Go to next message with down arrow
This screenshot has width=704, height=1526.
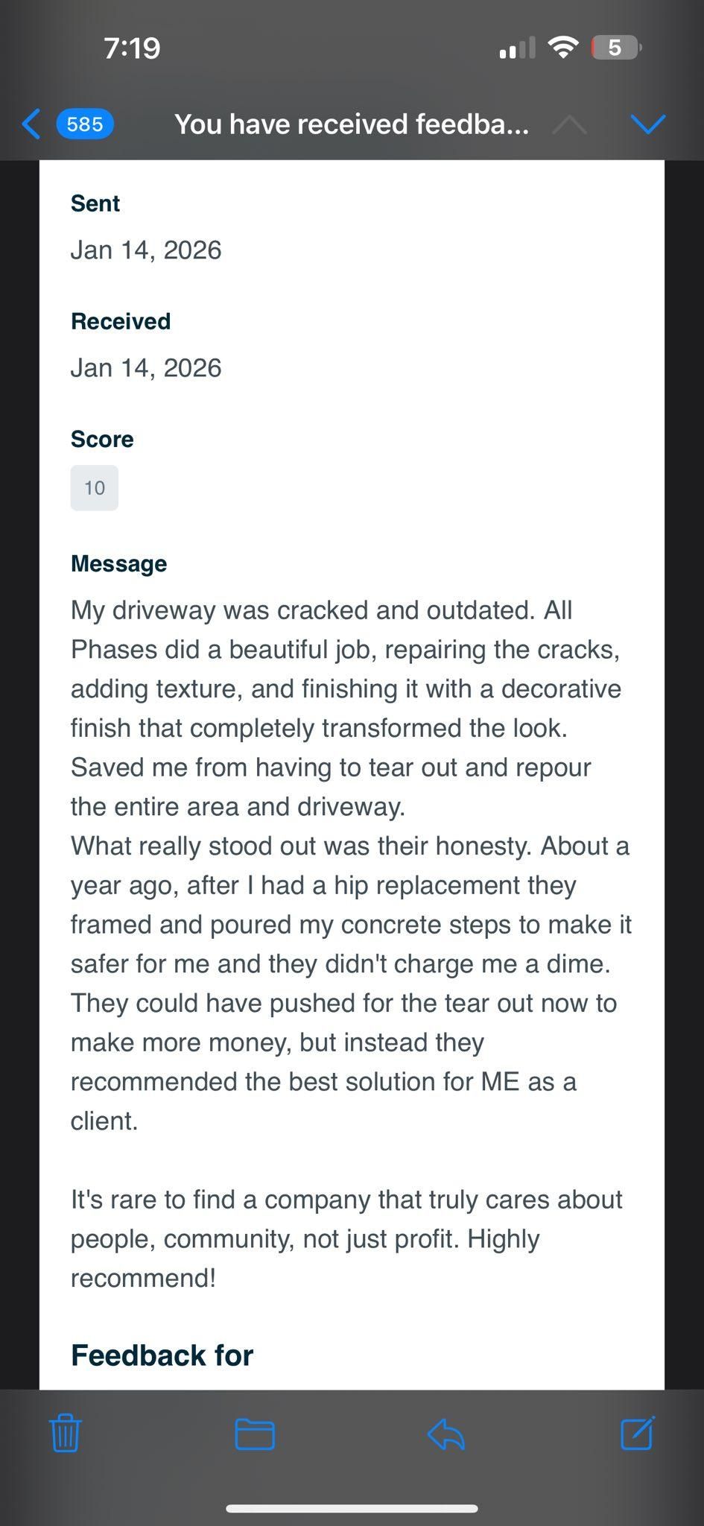(x=647, y=124)
